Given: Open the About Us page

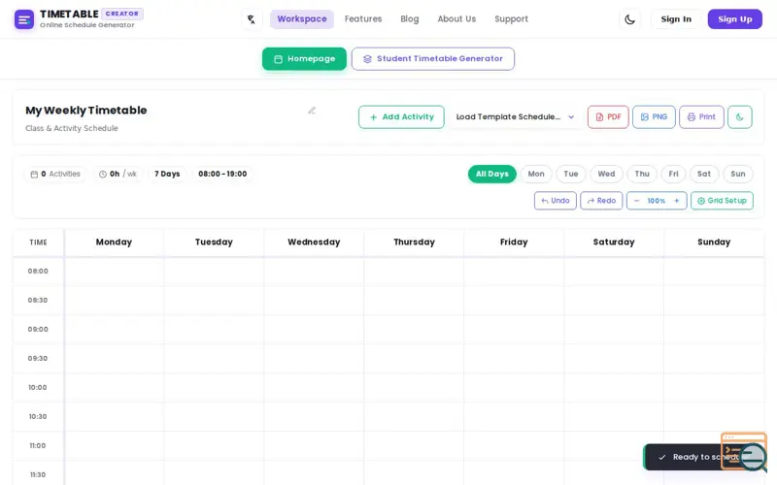Looking at the screenshot, I should (456, 19).
